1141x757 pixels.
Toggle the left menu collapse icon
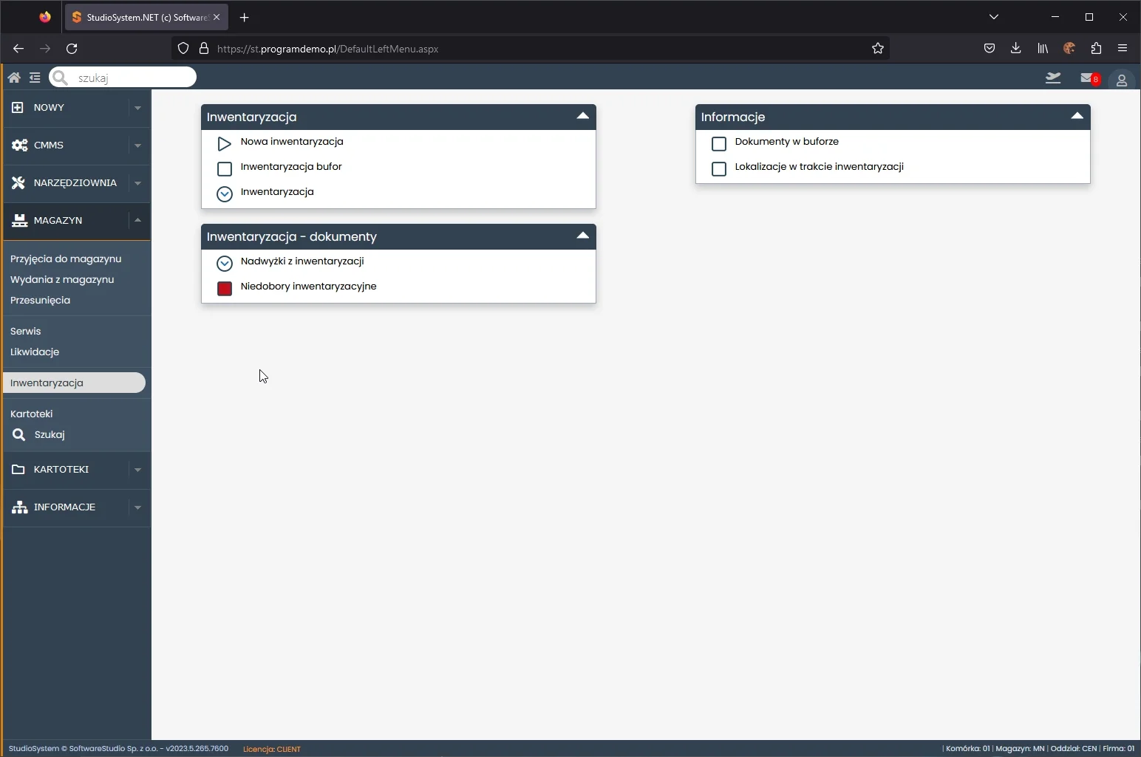pos(35,78)
